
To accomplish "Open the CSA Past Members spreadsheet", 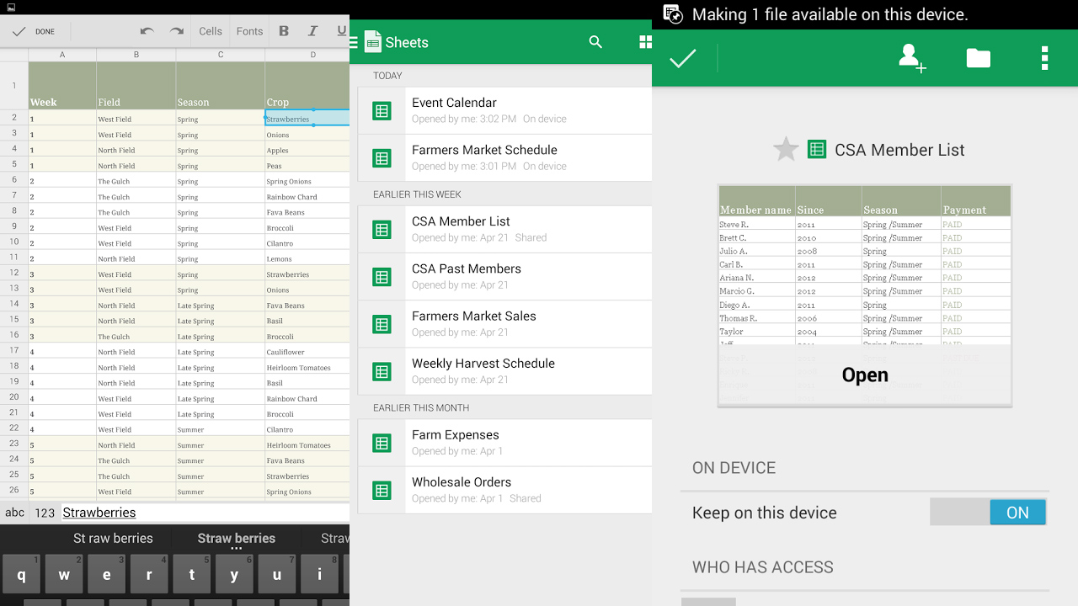I will click(x=505, y=276).
